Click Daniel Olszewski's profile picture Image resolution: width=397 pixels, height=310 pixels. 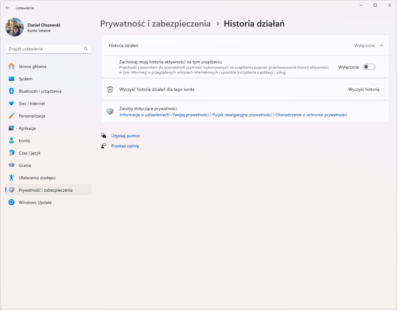pos(14,27)
